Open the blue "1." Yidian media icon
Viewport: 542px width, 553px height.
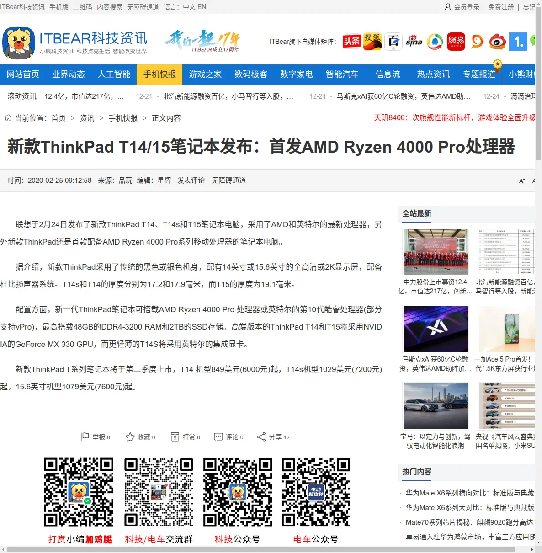519,42
